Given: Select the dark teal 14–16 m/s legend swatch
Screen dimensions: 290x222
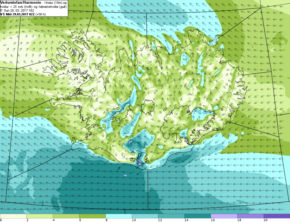Looking at the screenshot, I should [198, 216].
